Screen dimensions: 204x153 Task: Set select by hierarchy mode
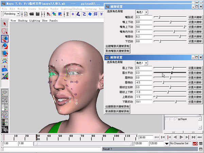pyautogui.click(x=48, y=14)
